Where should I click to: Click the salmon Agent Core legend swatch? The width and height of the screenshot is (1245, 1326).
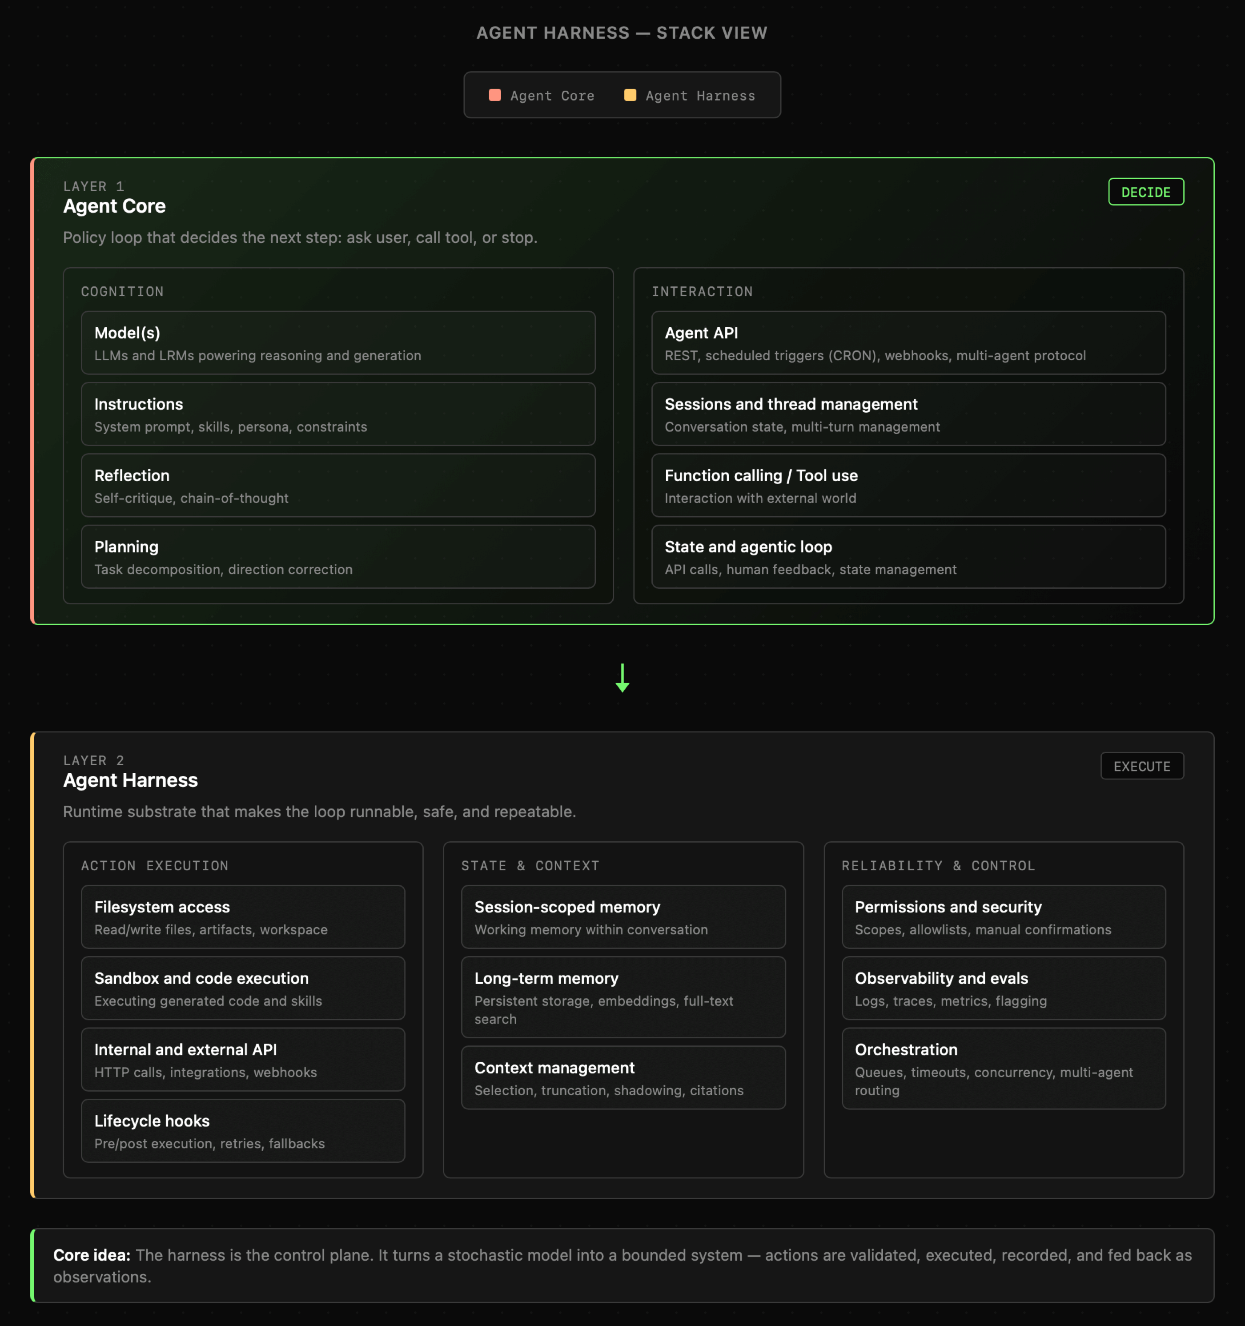pyautogui.click(x=495, y=95)
